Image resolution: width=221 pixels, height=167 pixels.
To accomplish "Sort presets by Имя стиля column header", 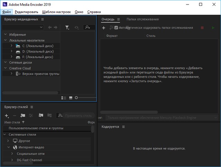I will coord(12,122).
